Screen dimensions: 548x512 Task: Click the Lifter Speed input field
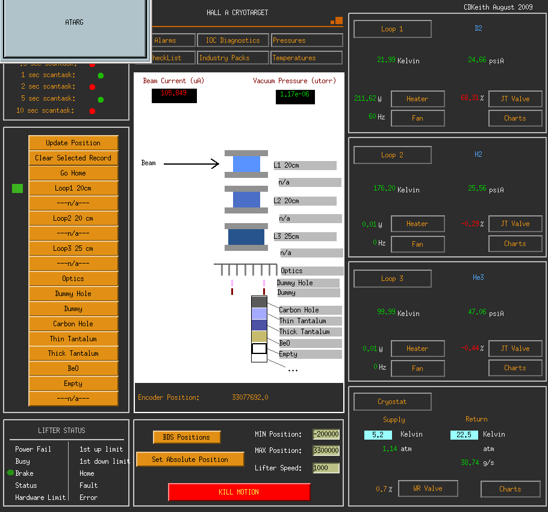[x=326, y=468]
